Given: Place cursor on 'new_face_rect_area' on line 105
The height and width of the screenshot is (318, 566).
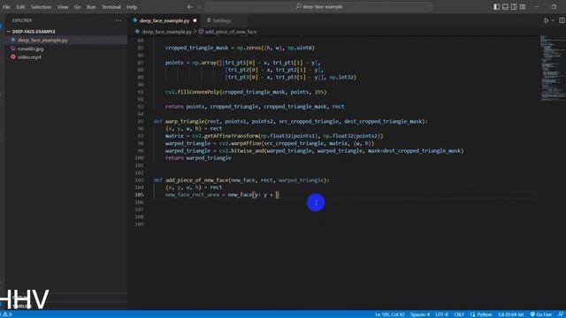Looking at the screenshot, I should [192, 194].
